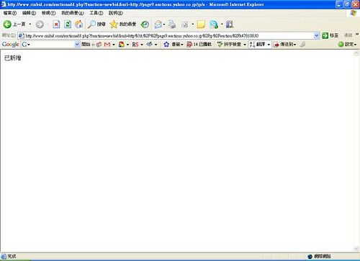Stop loading with the red X icon
The width and height of the screenshot is (360, 261).
point(56,25)
